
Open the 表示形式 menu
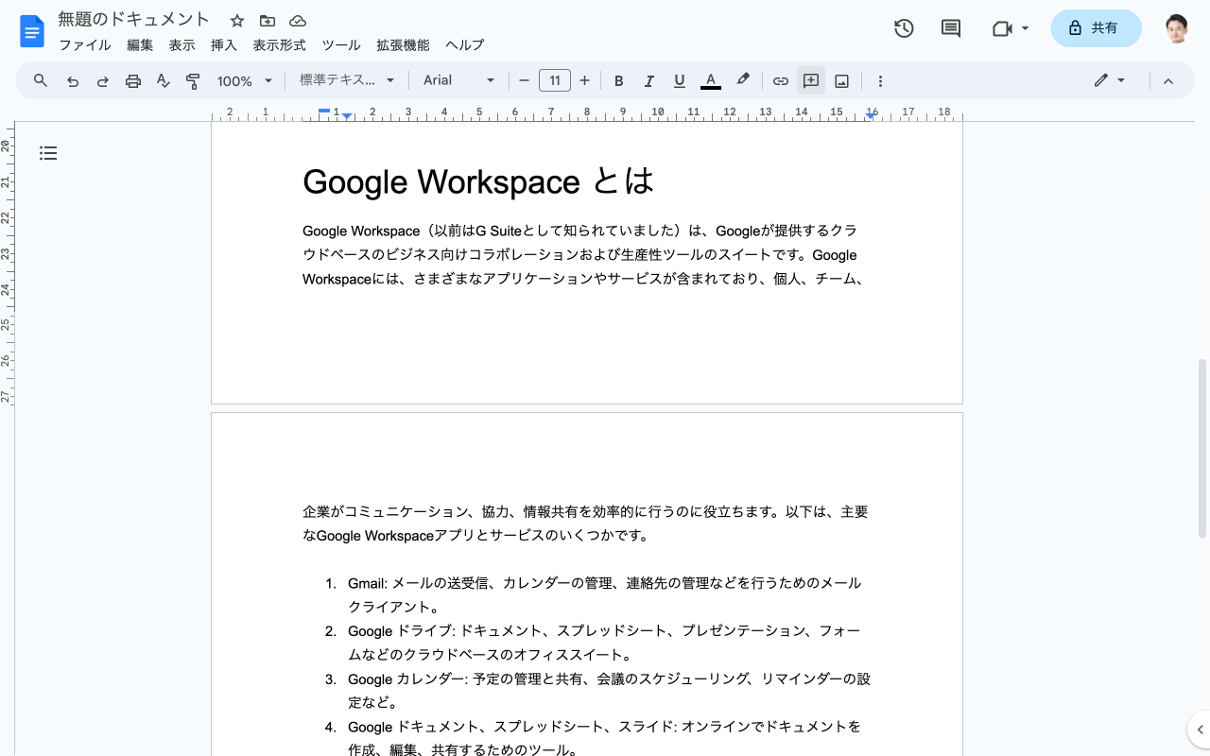(279, 45)
